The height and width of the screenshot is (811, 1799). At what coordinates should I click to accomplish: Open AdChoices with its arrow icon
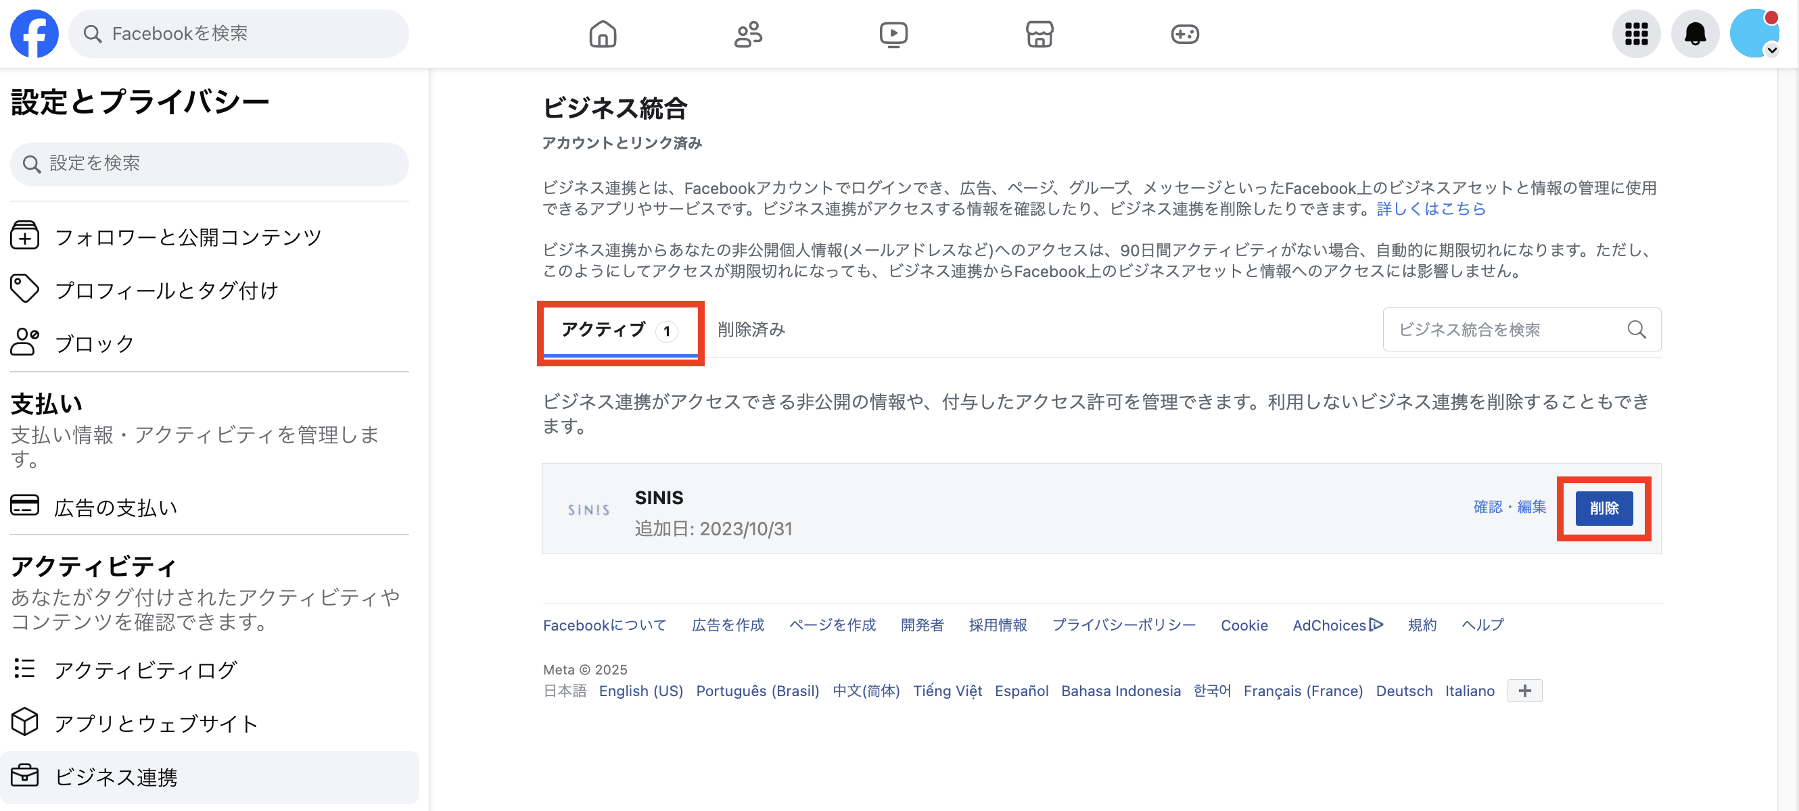(1337, 624)
